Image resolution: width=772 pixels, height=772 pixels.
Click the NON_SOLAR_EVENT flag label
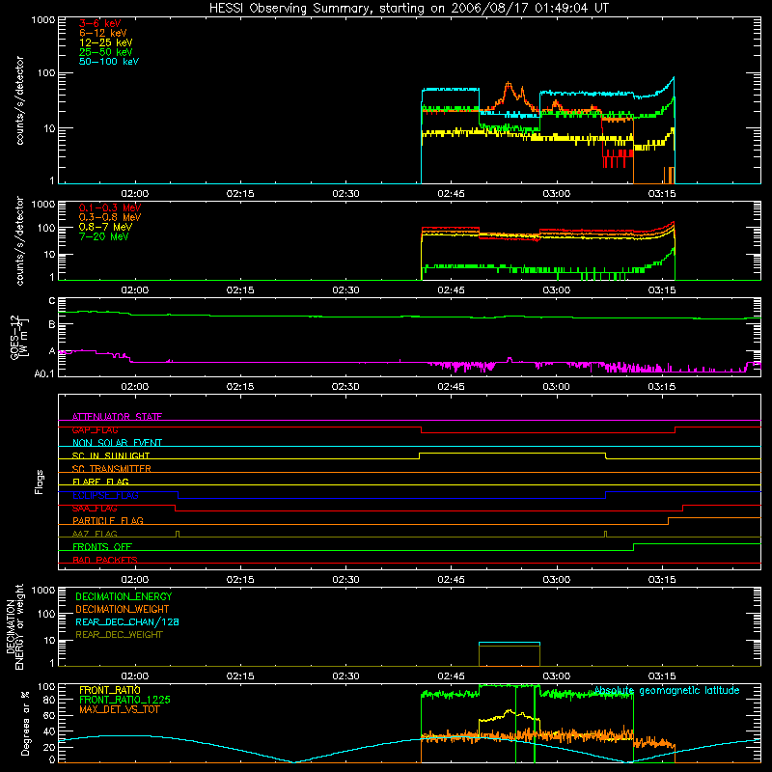click(117, 443)
